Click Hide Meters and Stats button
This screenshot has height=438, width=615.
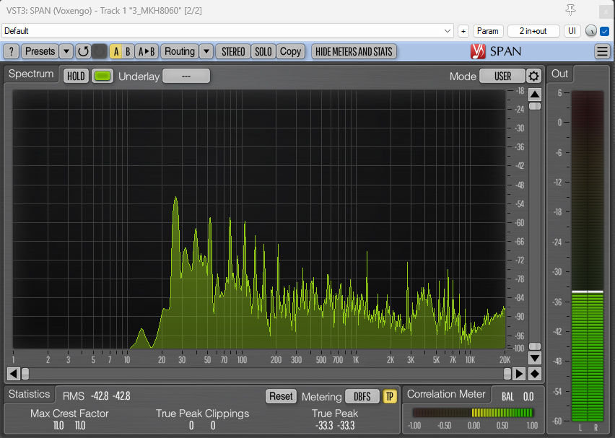click(354, 51)
